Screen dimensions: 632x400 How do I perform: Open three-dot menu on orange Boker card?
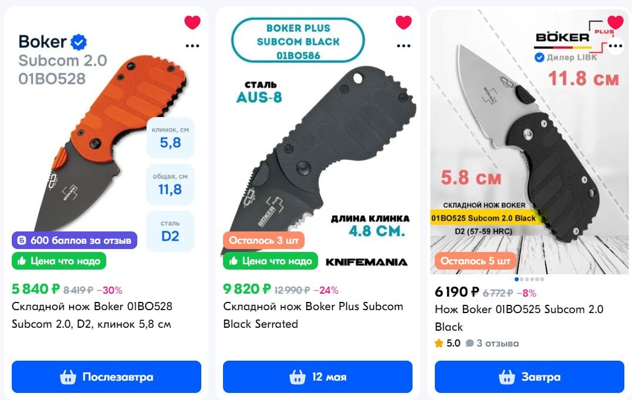click(192, 46)
